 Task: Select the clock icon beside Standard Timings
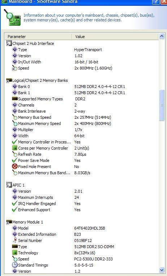15,265
